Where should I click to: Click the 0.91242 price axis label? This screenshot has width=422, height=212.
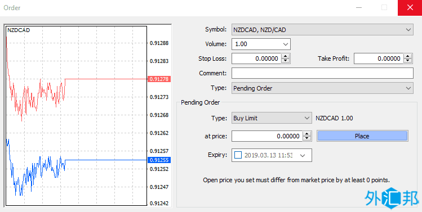[159, 204]
